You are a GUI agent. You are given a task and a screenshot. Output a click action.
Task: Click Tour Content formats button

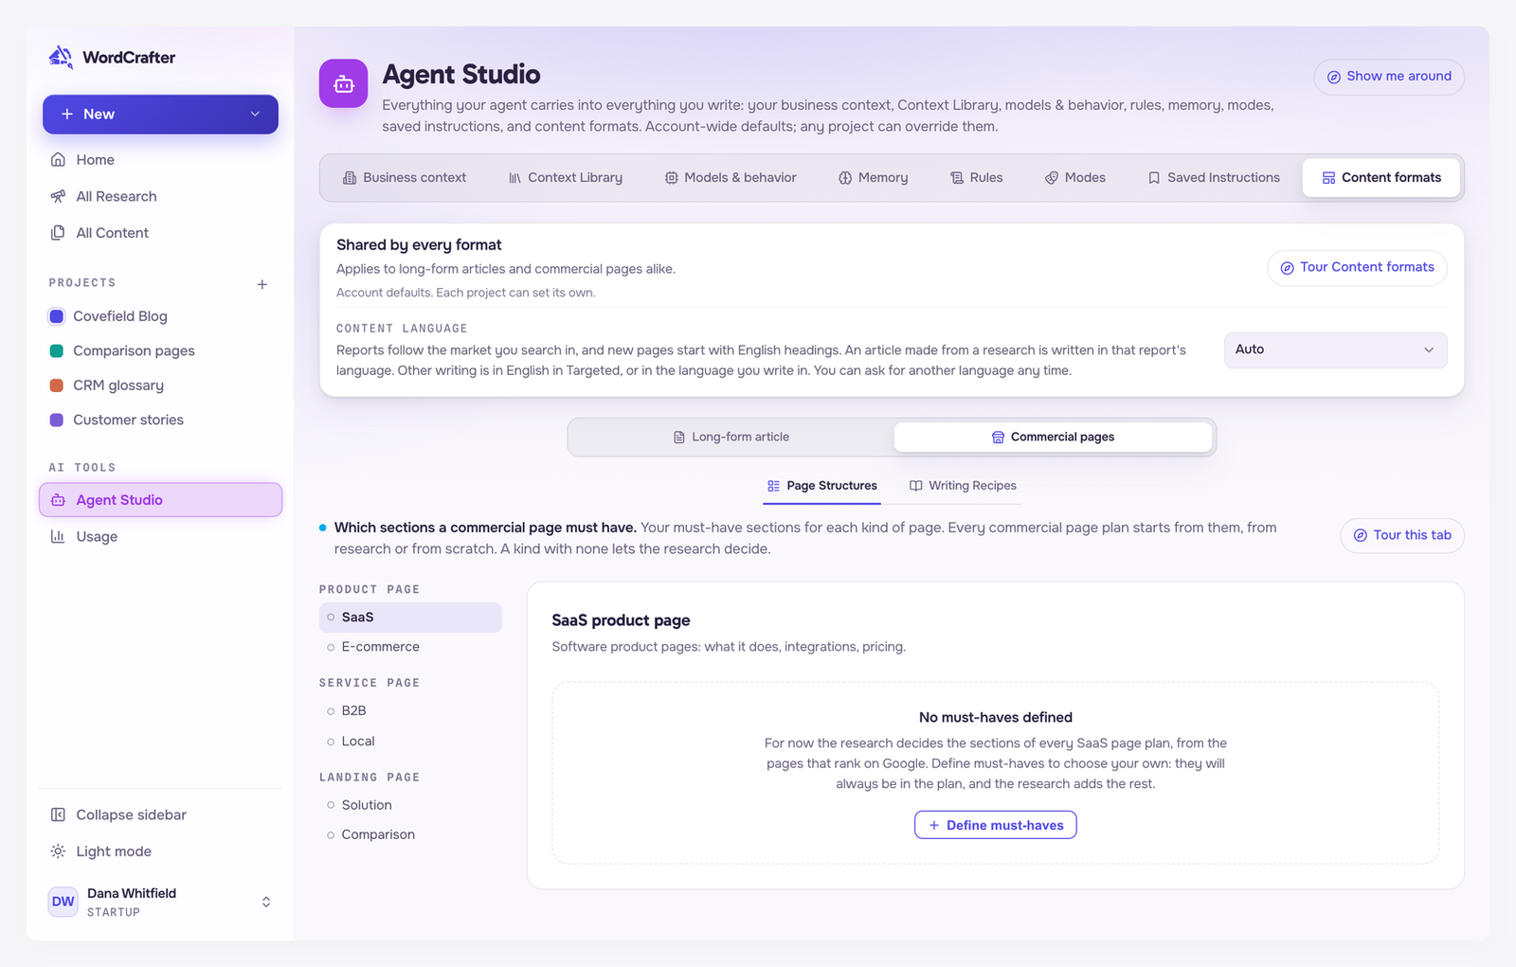1357,268
